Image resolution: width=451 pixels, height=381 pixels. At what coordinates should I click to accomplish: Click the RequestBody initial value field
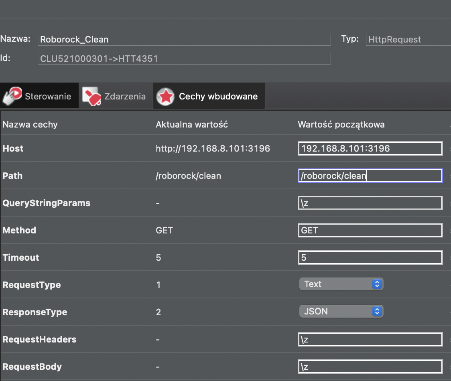click(370, 367)
